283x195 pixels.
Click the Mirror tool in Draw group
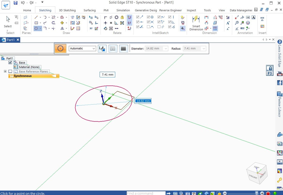pos(62,29)
